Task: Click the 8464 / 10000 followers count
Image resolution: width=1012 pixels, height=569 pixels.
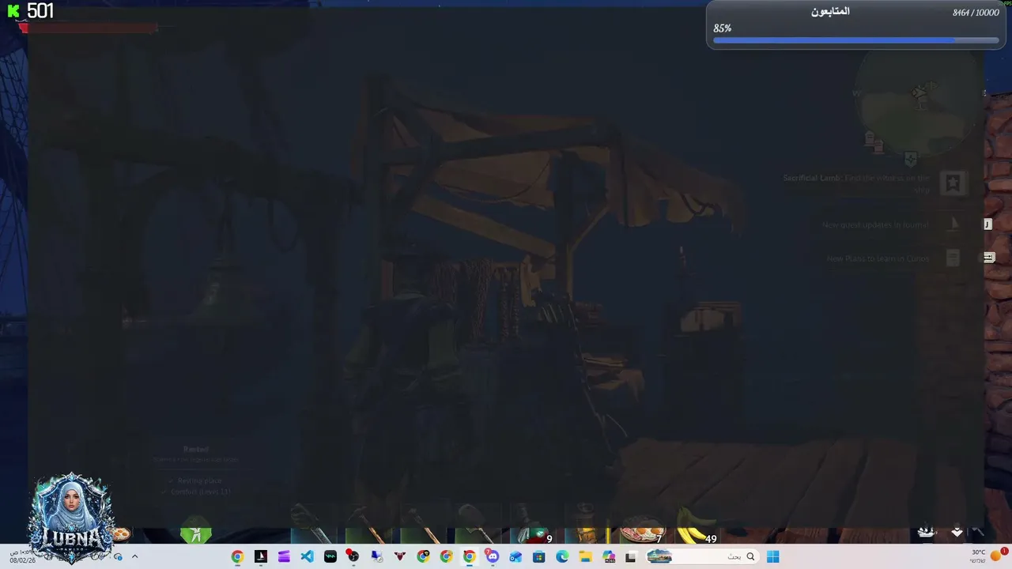Action: tap(976, 13)
